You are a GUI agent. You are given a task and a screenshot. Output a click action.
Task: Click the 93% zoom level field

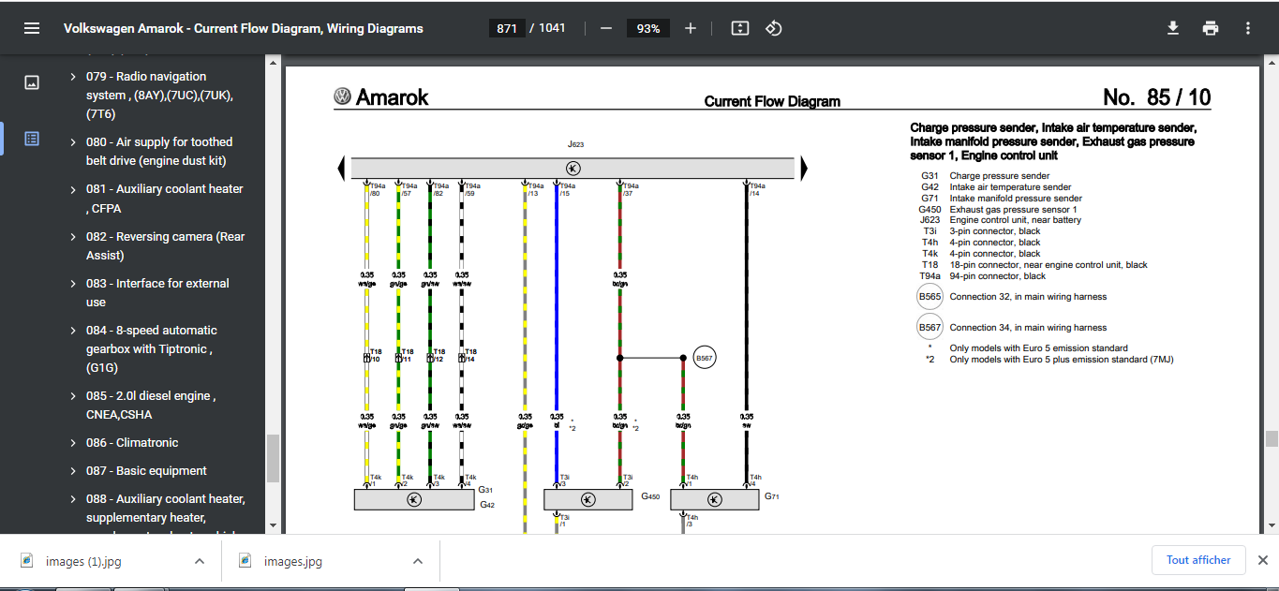(648, 28)
